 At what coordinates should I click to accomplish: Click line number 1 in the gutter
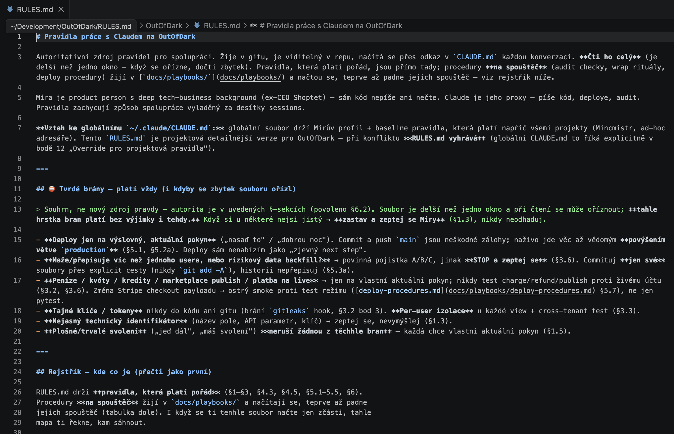(x=19, y=37)
